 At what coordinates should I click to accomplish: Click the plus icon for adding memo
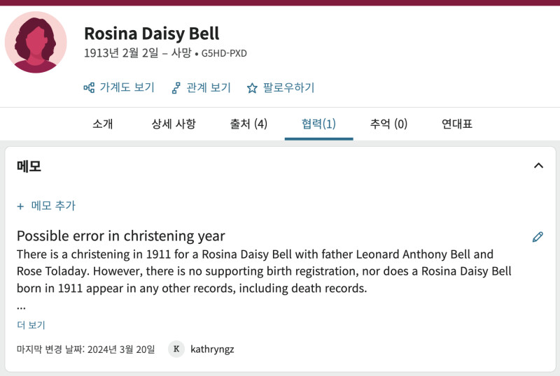pos(20,206)
